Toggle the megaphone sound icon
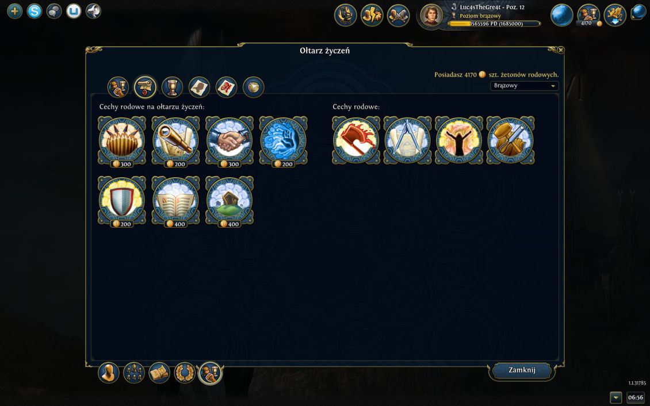Viewport: 650px width, 406px height. coord(93,11)
